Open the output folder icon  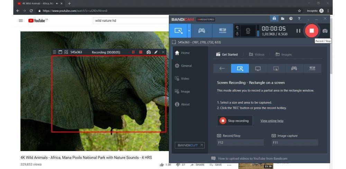click(x=282, y=19)
